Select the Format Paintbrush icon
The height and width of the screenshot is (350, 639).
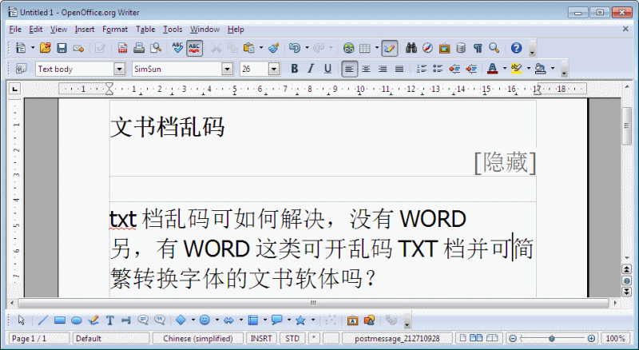pos(273,48)
